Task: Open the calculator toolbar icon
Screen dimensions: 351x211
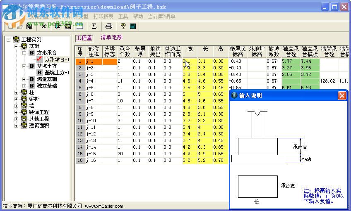Action: click(133, 26)
